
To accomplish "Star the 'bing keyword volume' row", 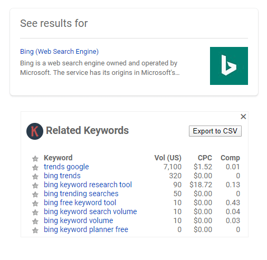I will coord(35,222).
